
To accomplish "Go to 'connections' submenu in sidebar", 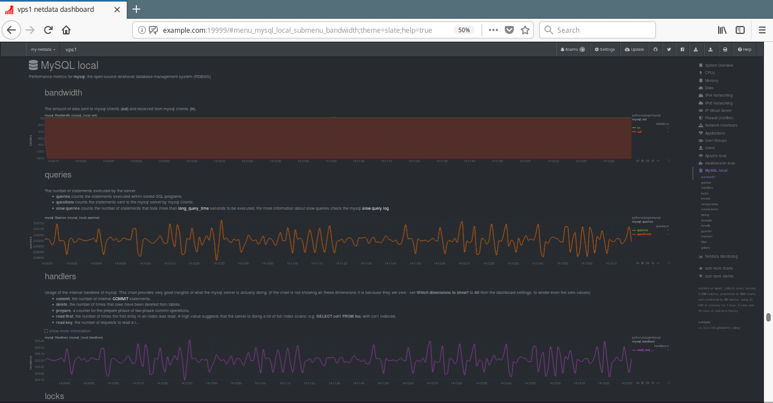I will [x=709, y=209].
